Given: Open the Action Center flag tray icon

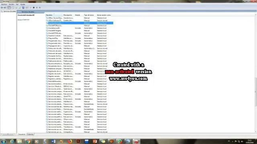Looking at the screenshot, I should tap(236, 142).
